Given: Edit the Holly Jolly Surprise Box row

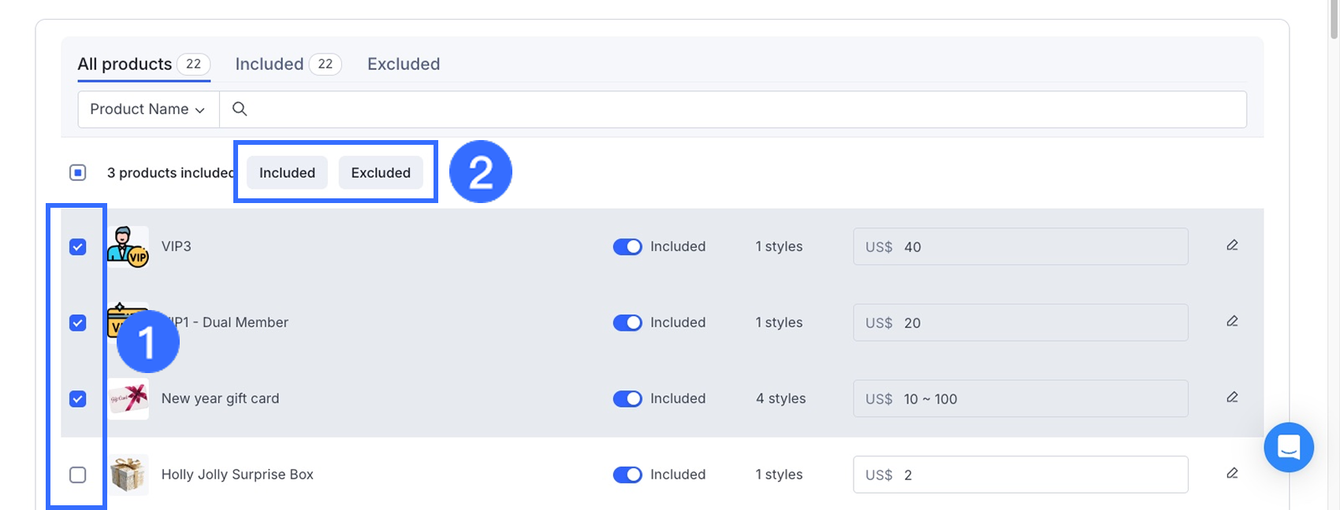Looking at the screenshot, I should [x=1232, y=473].
